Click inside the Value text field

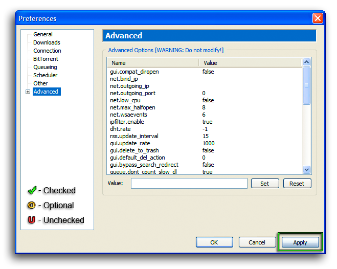click(x=189, y=184)
